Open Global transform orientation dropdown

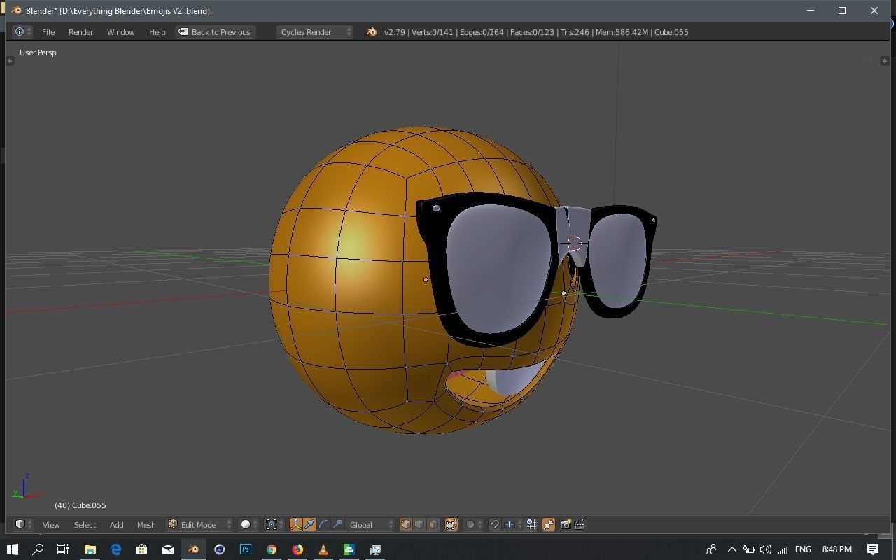[371, 524]
